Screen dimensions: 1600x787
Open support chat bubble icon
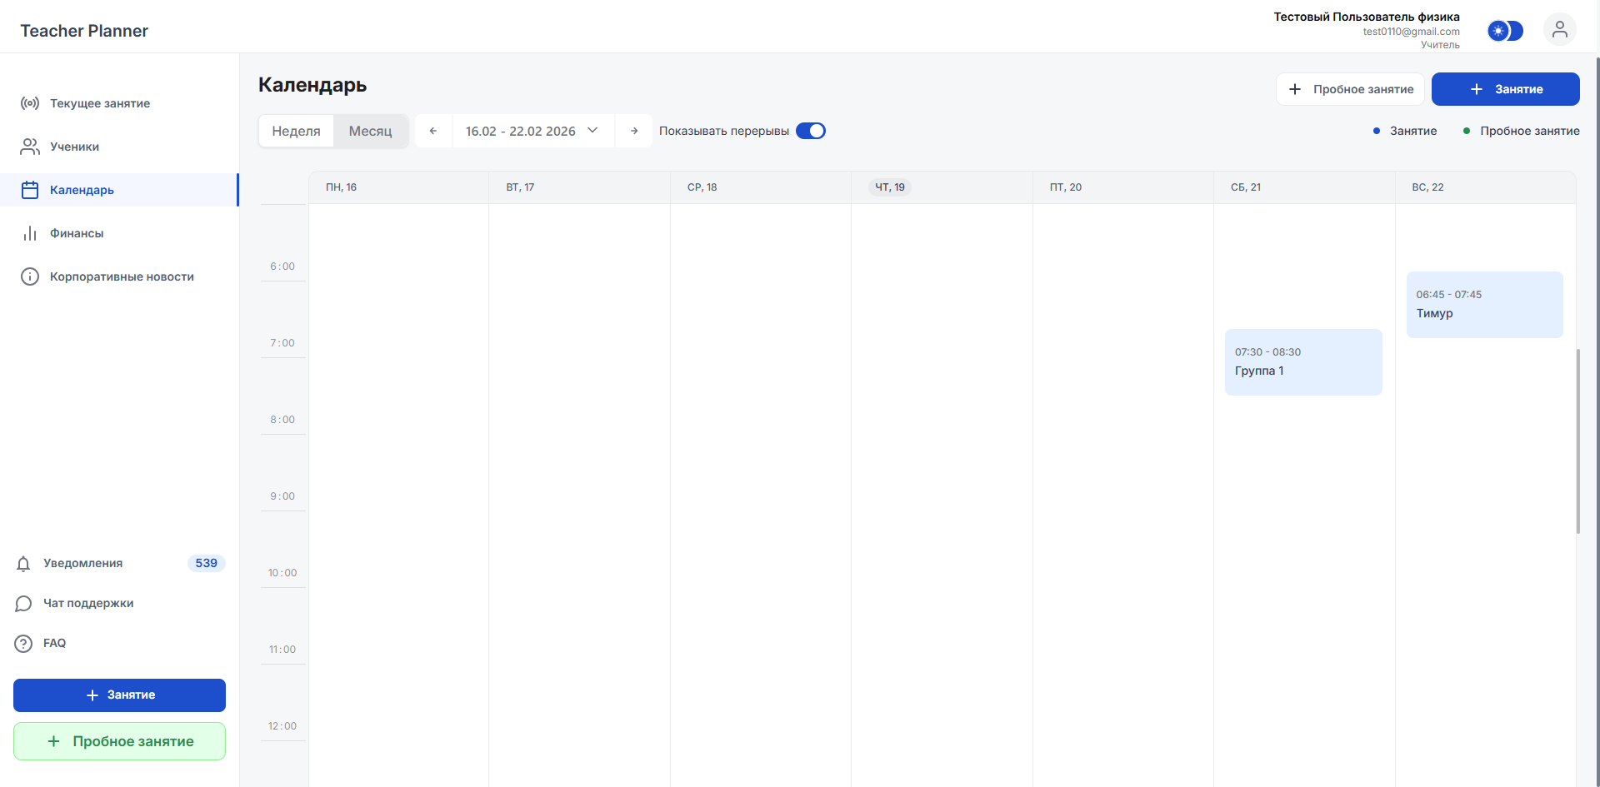click(x=23, y=603)
